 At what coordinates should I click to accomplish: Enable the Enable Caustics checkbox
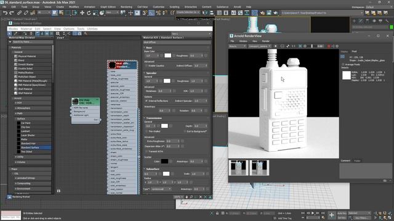[x=147, y=66]
